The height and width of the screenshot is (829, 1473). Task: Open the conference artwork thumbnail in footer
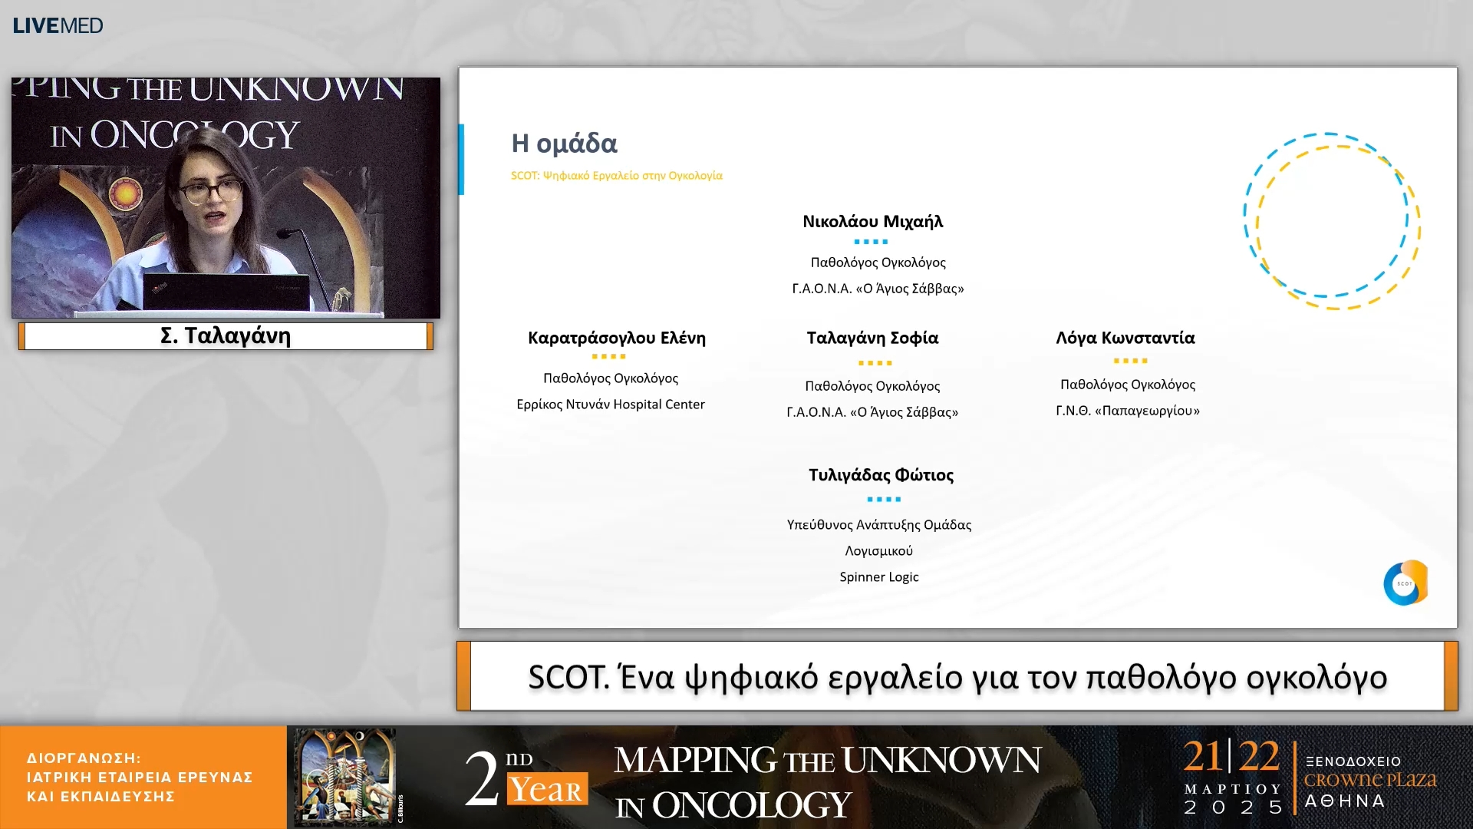coord(344,775)
